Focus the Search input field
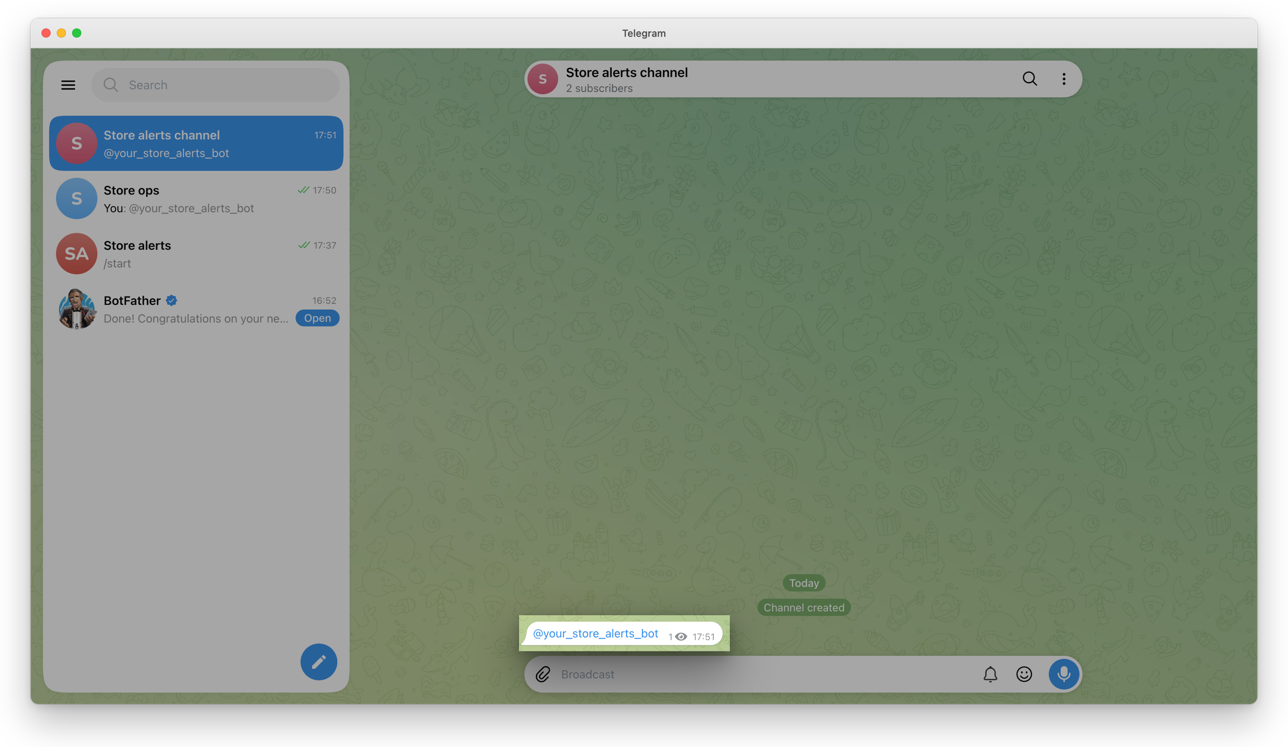The height and width of the screenshot is (747, 1288). point(215,85)
